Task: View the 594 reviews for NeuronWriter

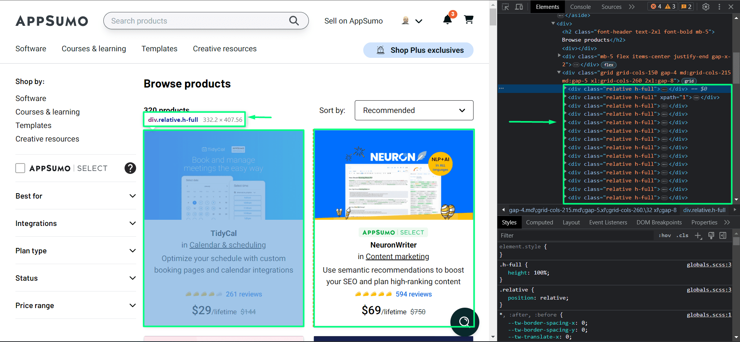Action: pos(414,294)
